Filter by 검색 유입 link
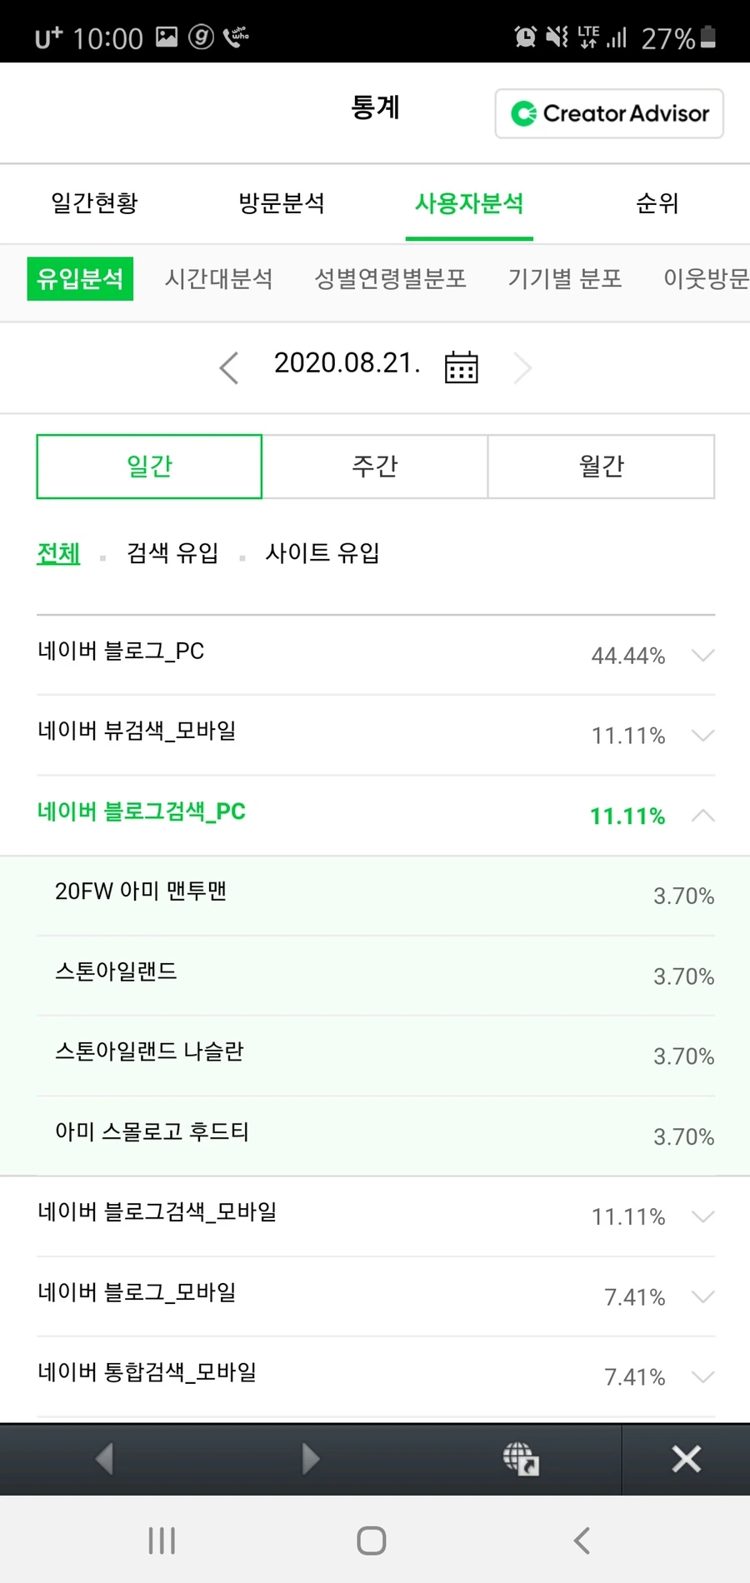 pos(172,552)
